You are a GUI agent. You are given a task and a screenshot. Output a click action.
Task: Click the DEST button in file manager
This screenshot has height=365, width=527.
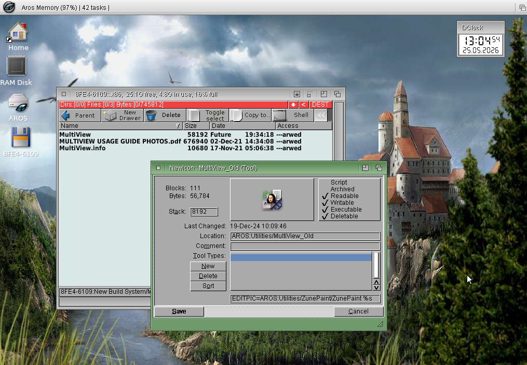(320, 105)
